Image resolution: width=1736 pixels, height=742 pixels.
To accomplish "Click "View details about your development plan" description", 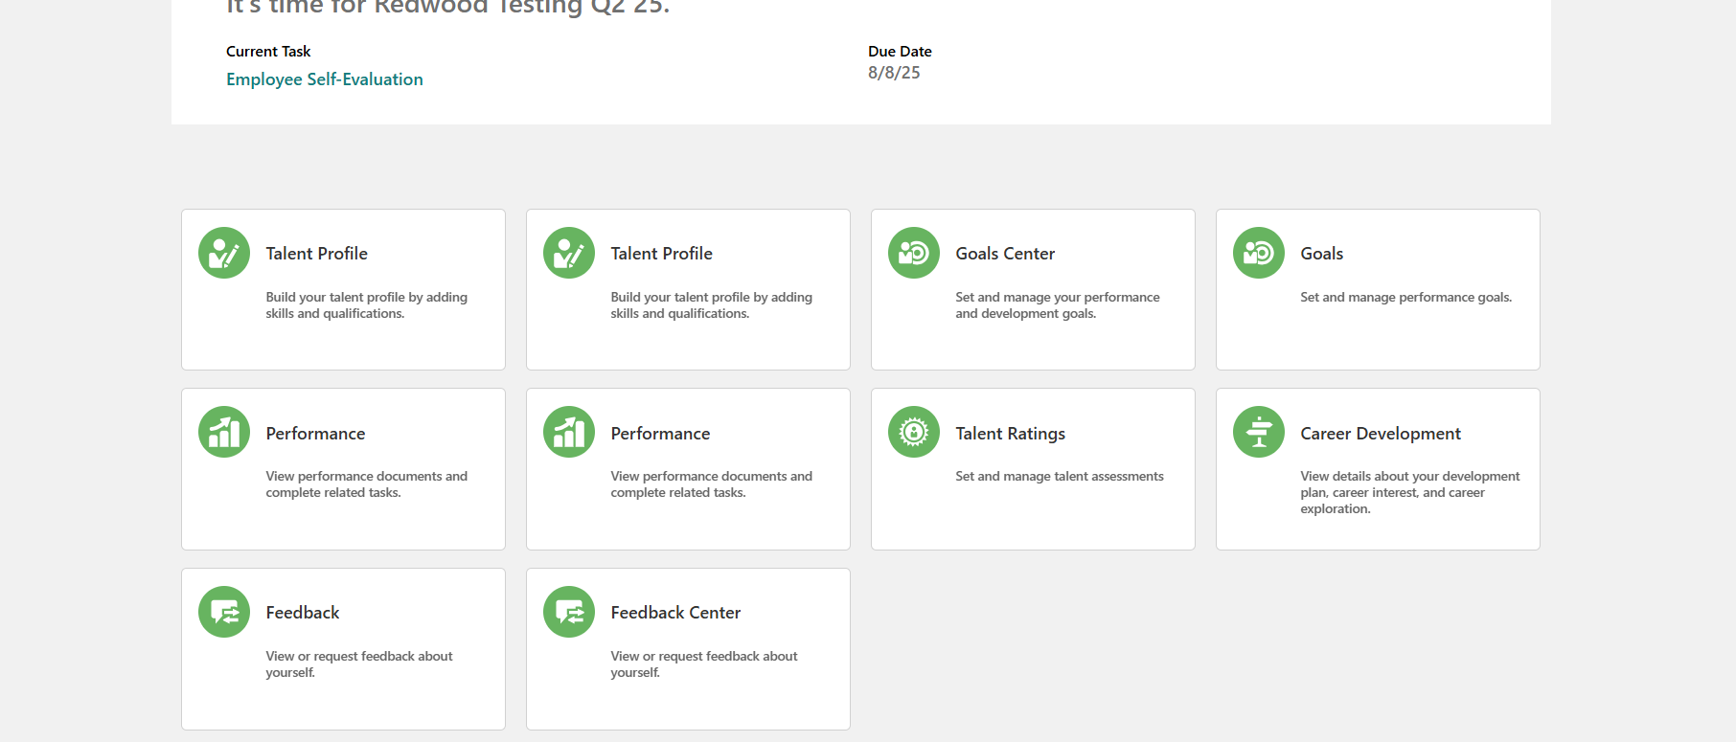I will point(1409,492).
